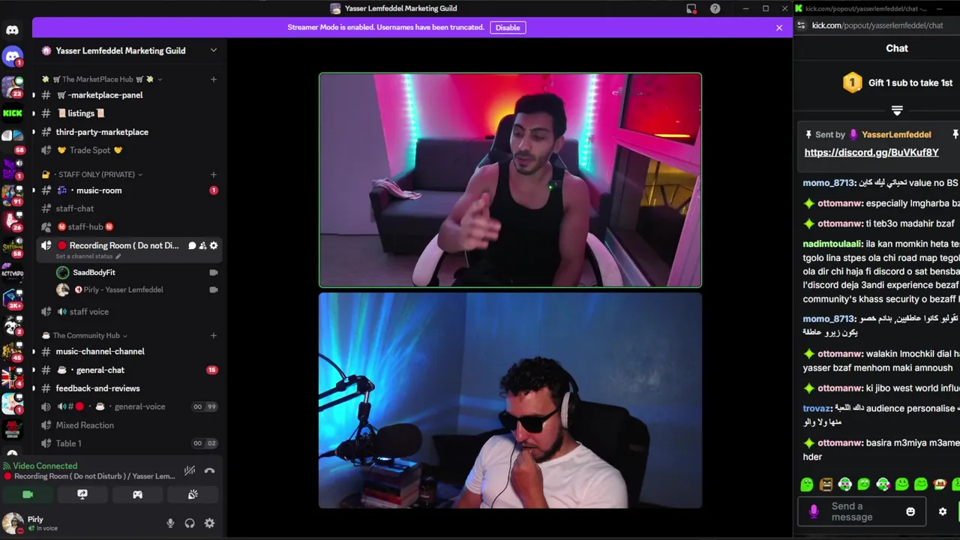The height and width of the screenshot is (540, 960).
Task: Start an activity with gamepad icon
Action: [137, 494]
